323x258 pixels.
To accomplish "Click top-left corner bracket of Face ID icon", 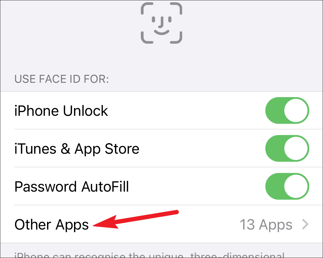I will [x=147, y=8].
